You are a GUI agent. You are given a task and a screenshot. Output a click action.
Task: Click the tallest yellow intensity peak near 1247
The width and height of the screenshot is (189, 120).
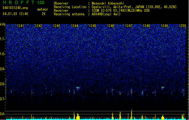click(132, 115)
